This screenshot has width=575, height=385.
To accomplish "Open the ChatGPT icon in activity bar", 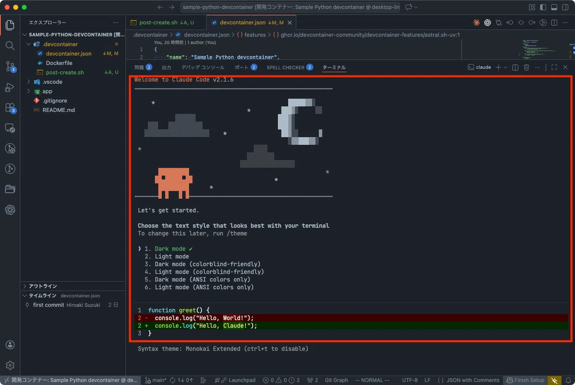I will [x=10, y=210].
